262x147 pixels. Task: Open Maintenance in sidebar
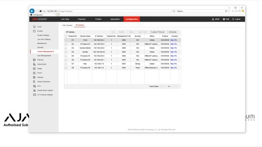(42, 43)
